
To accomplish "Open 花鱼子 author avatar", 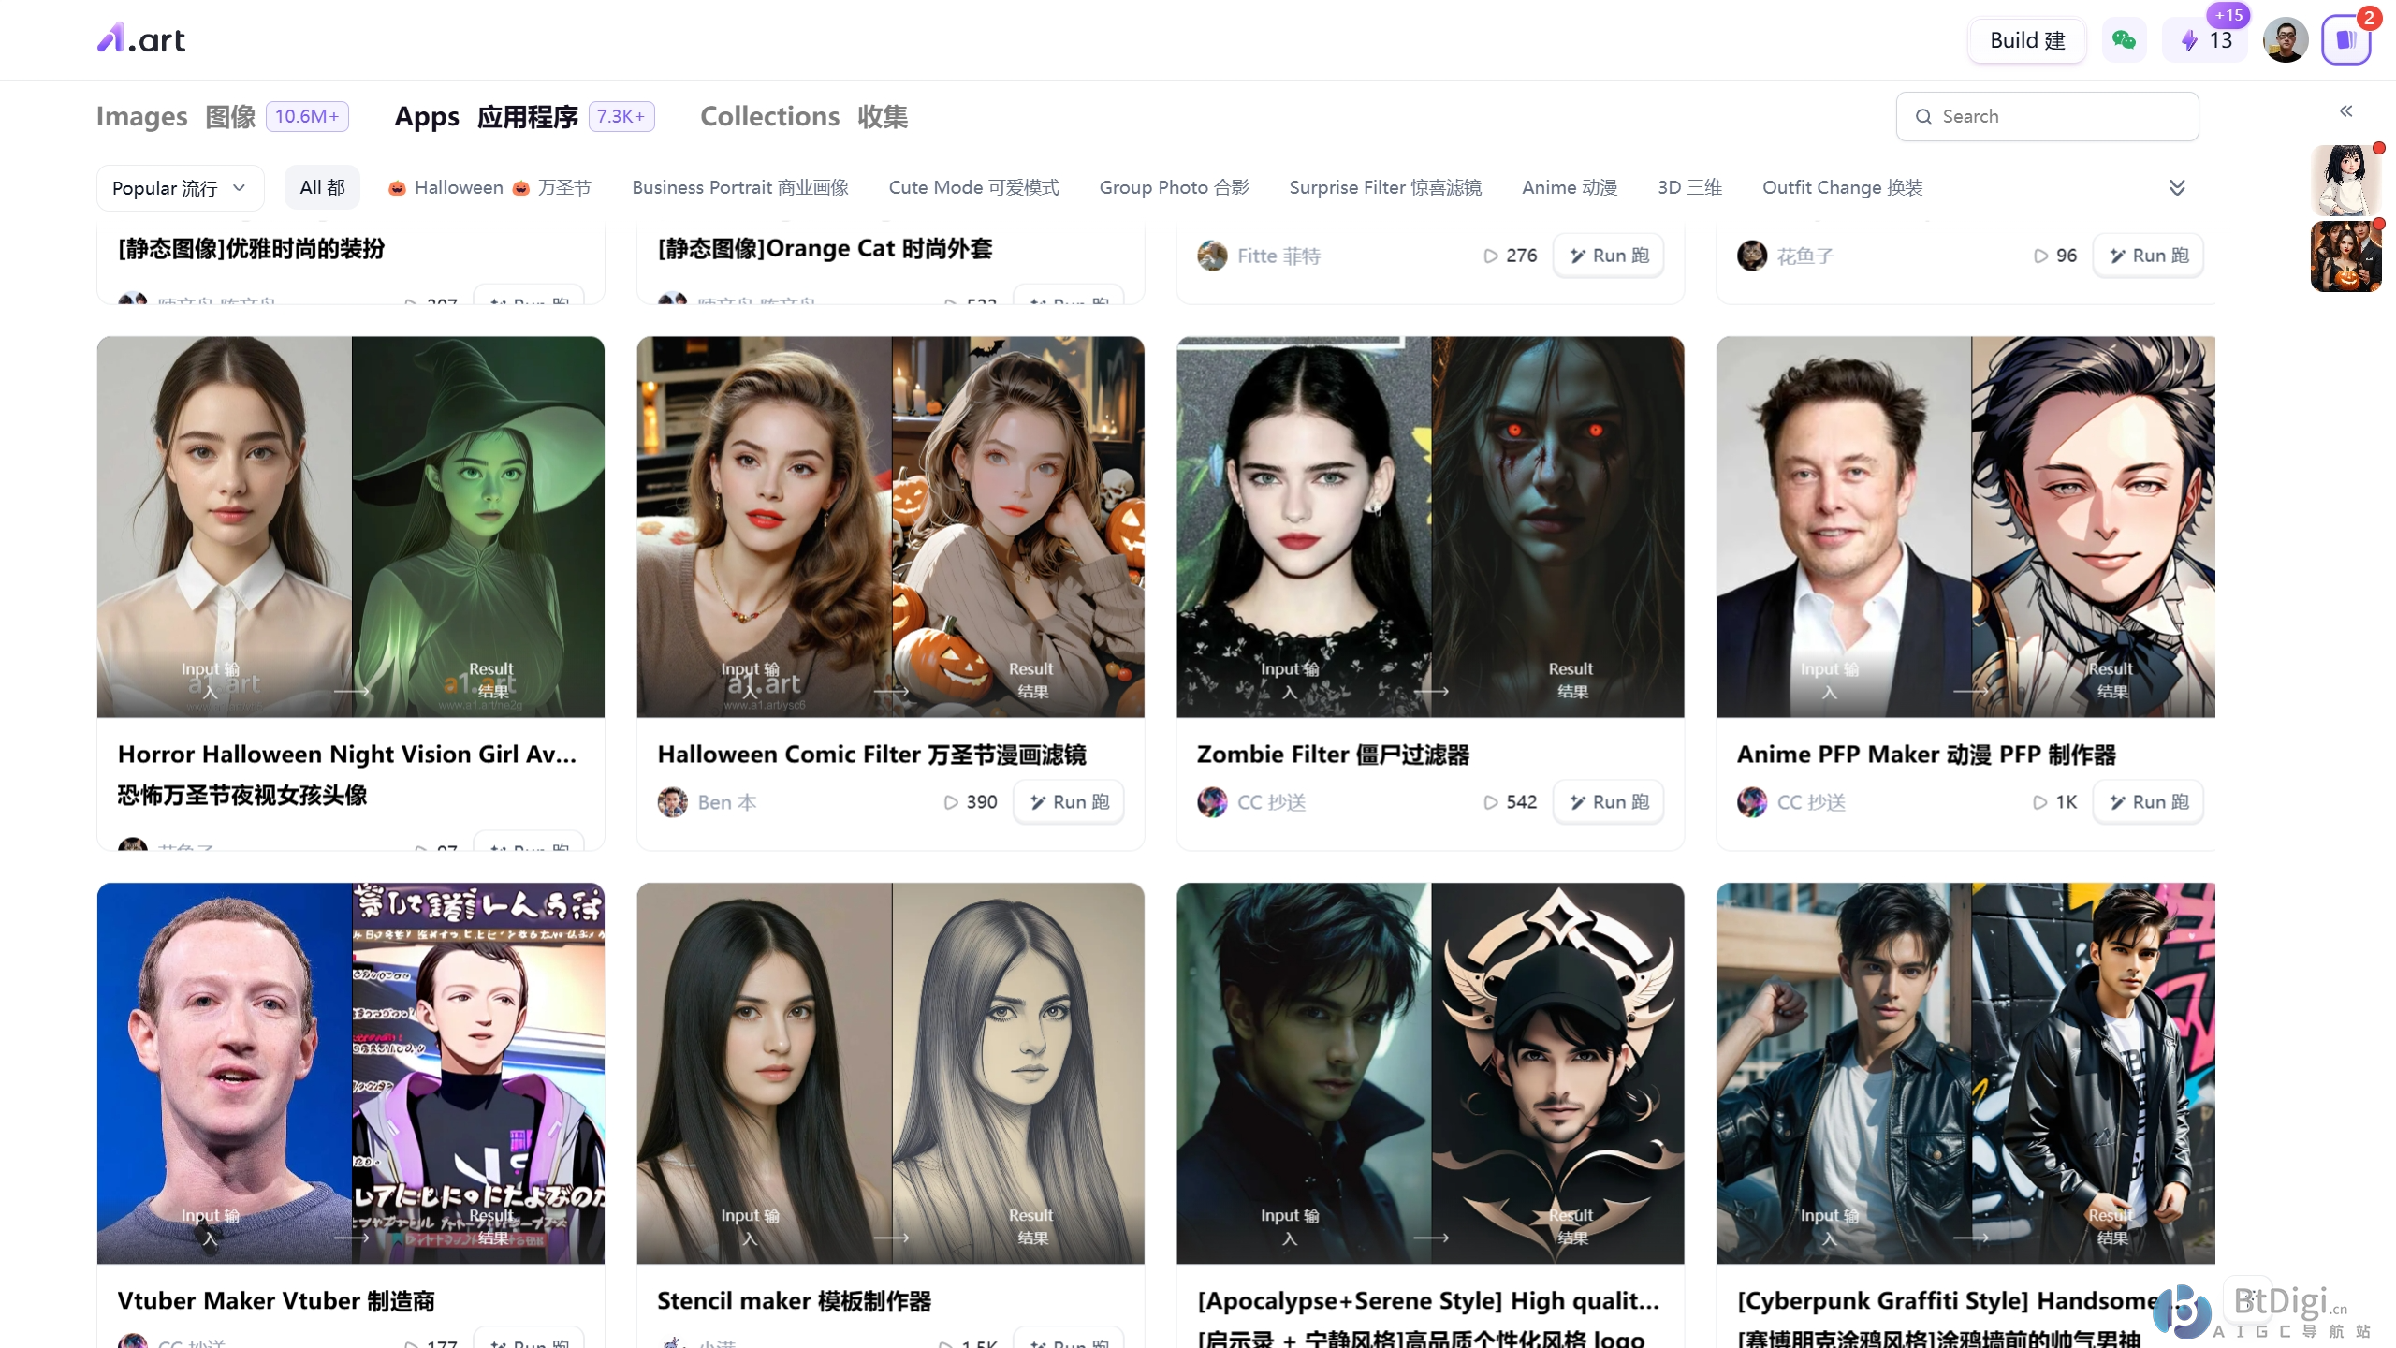I will click(x=1752, y=256).
